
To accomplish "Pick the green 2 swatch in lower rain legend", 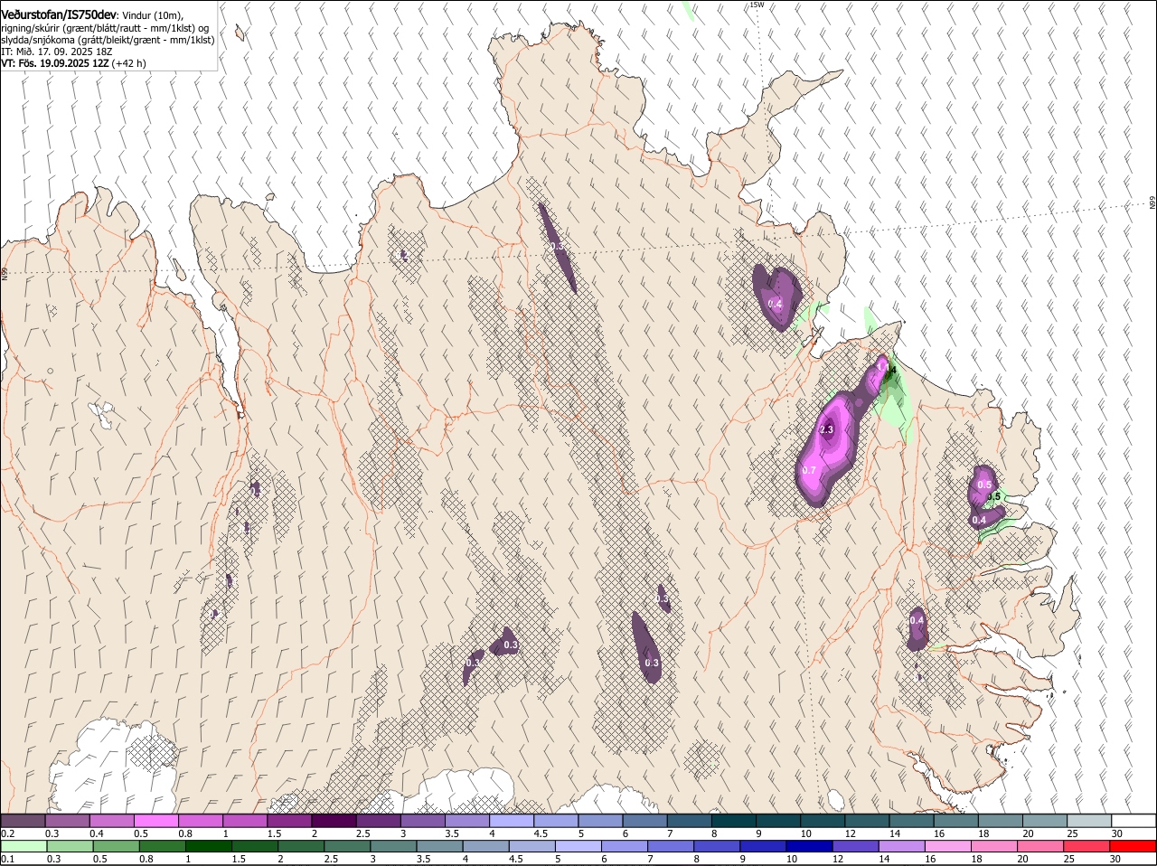I will pos(301,847).
